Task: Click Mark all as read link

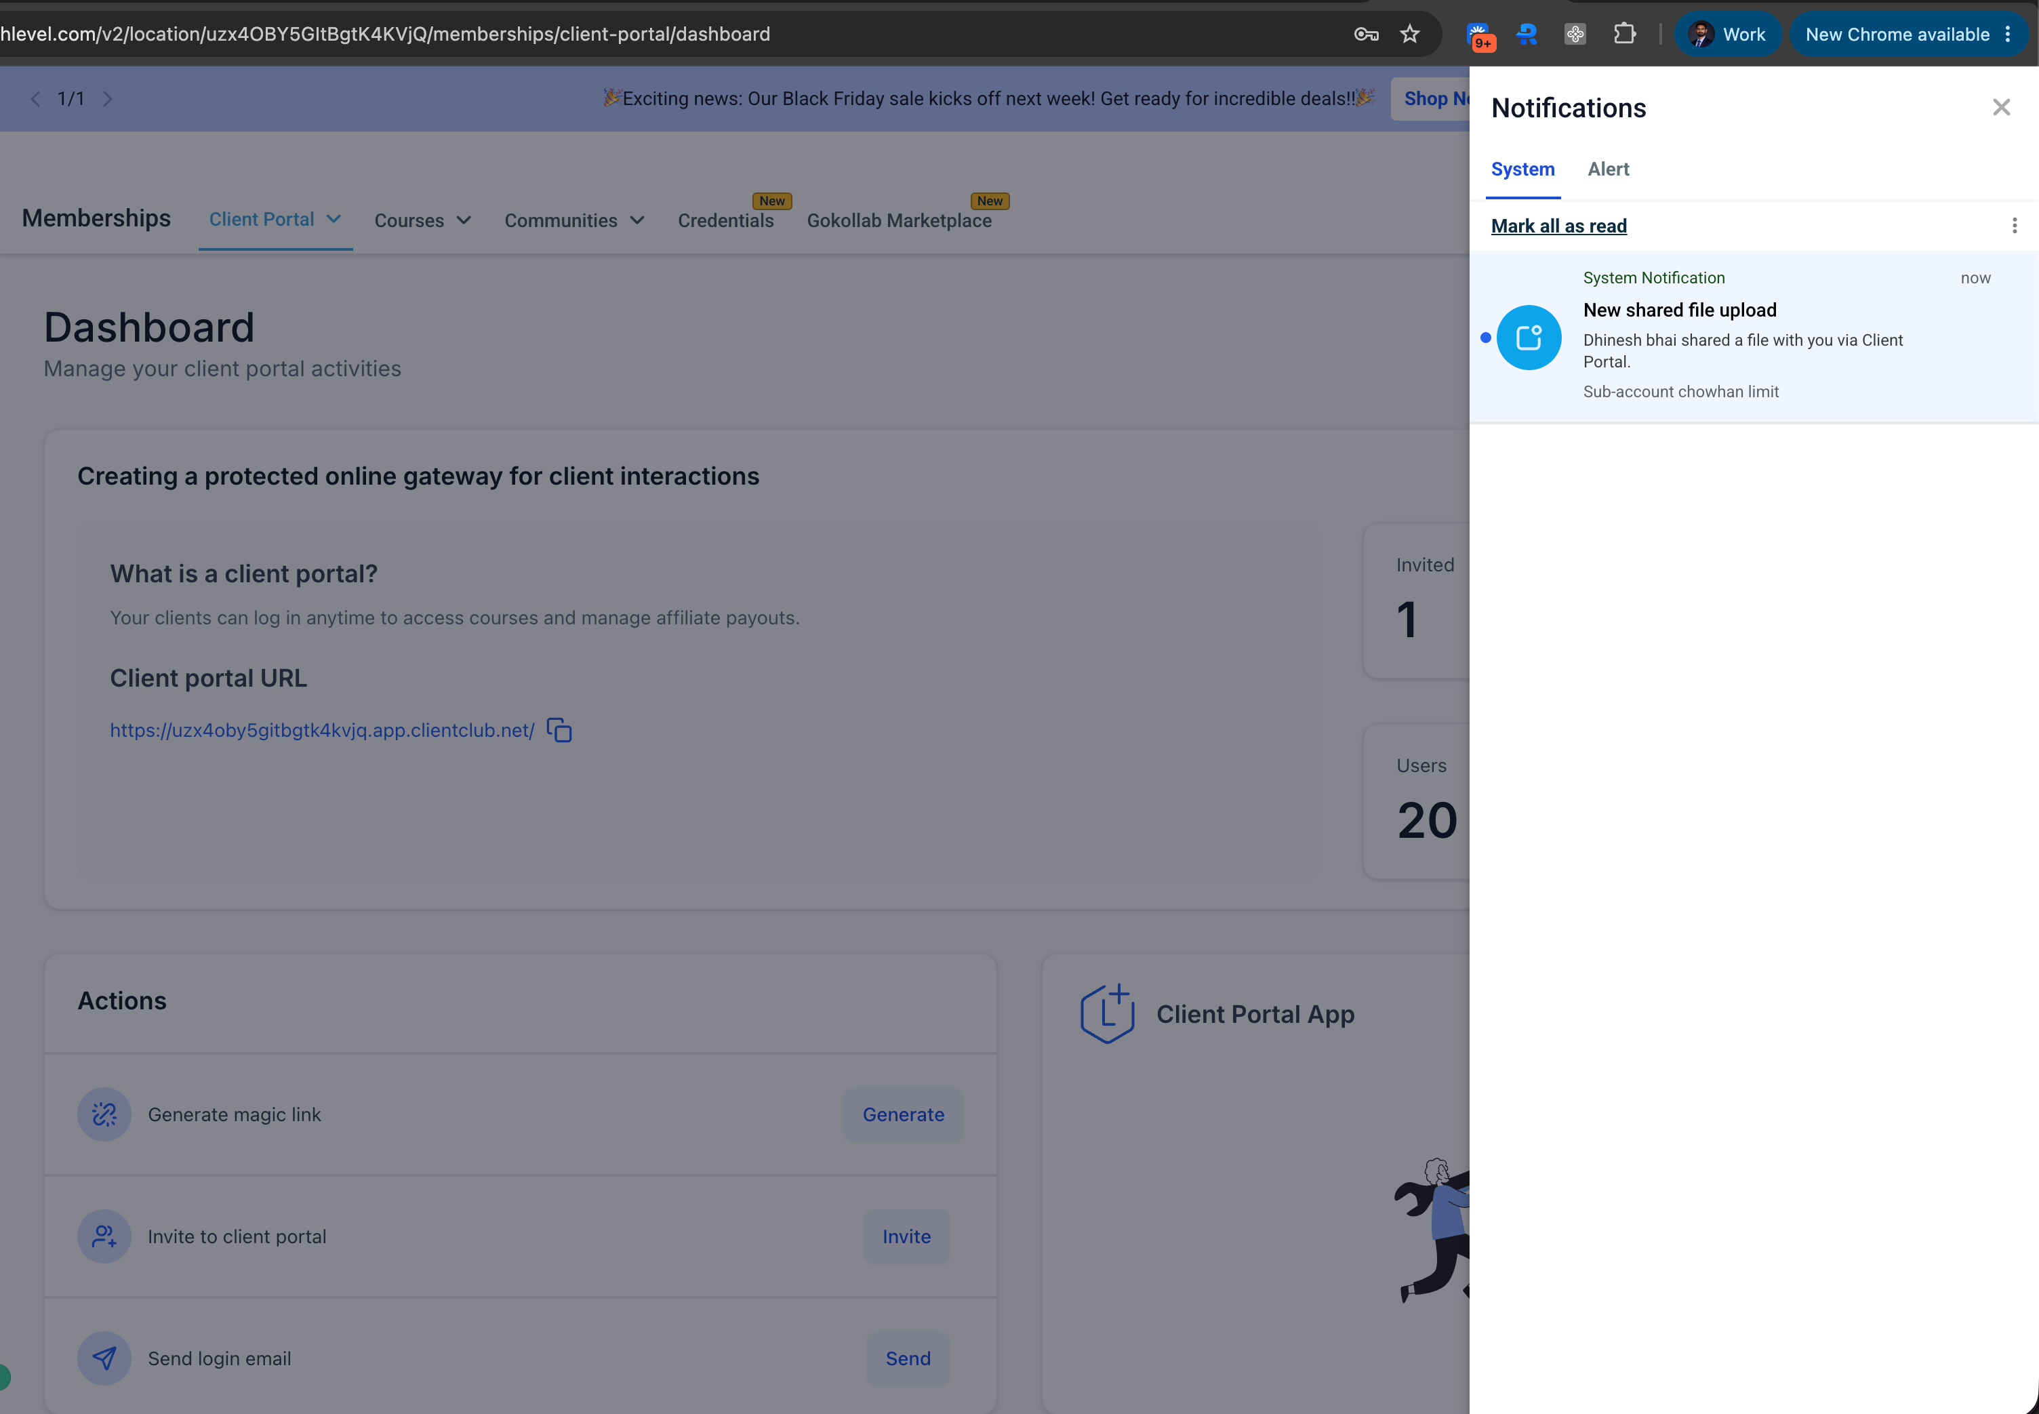Action: point(1559,226)
